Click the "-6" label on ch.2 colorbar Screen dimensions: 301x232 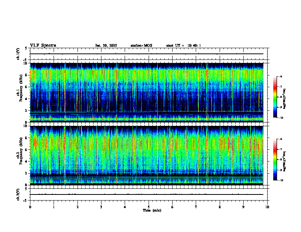pos(280,139)
